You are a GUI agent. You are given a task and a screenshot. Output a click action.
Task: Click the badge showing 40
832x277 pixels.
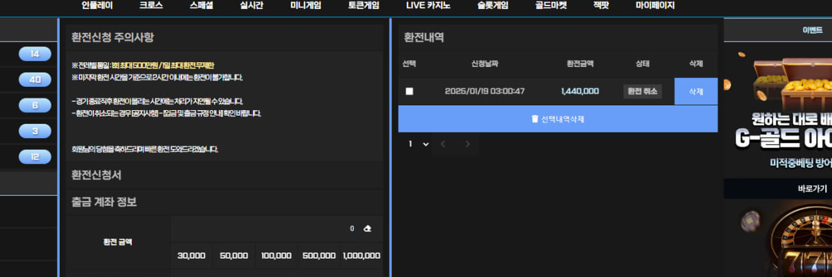(x=34, y=79)
